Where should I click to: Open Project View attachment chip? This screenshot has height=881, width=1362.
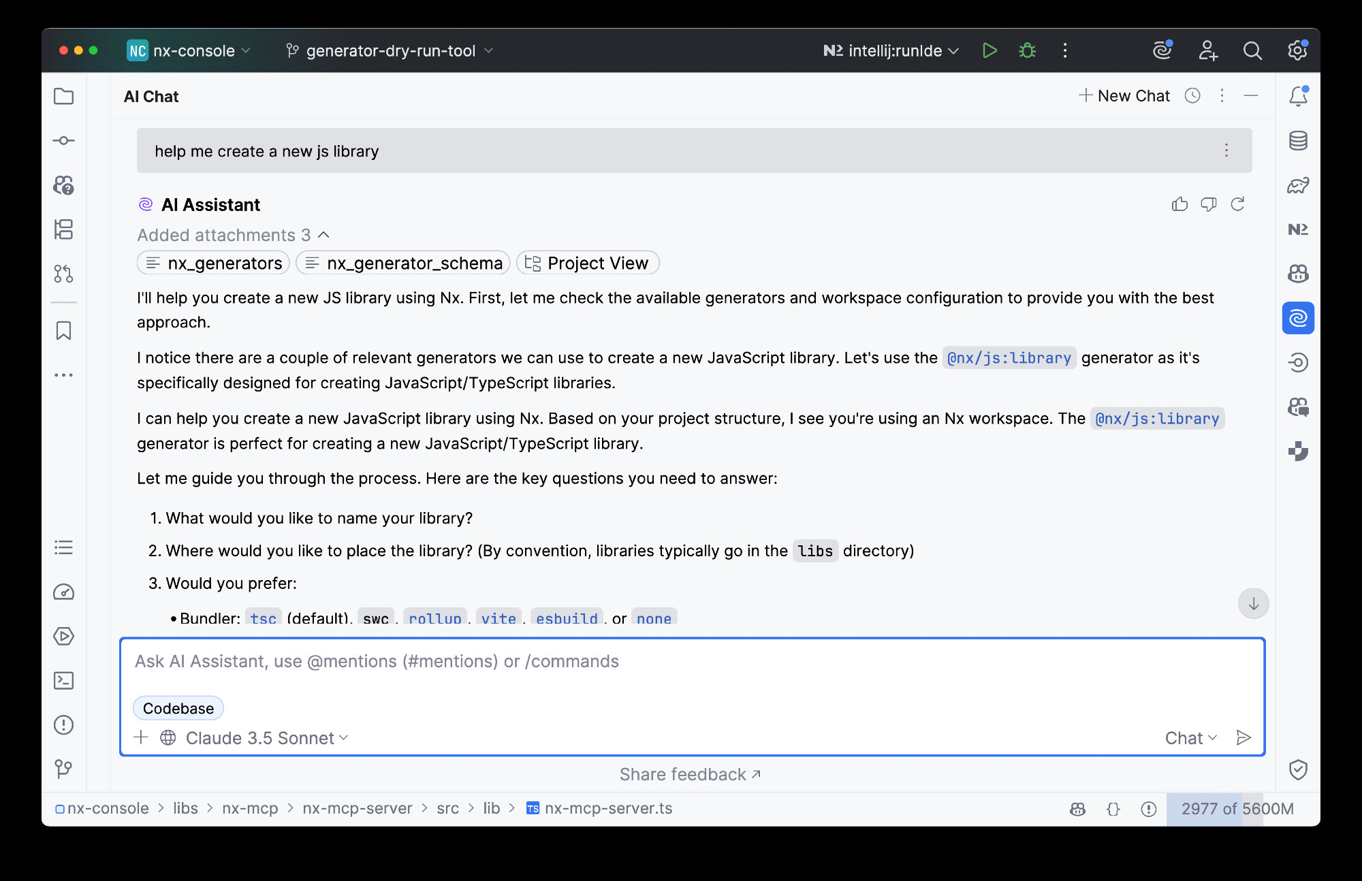[x=588, y=263]
